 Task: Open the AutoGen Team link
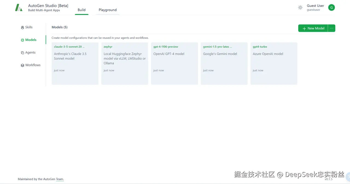click(x=60, y=179)
